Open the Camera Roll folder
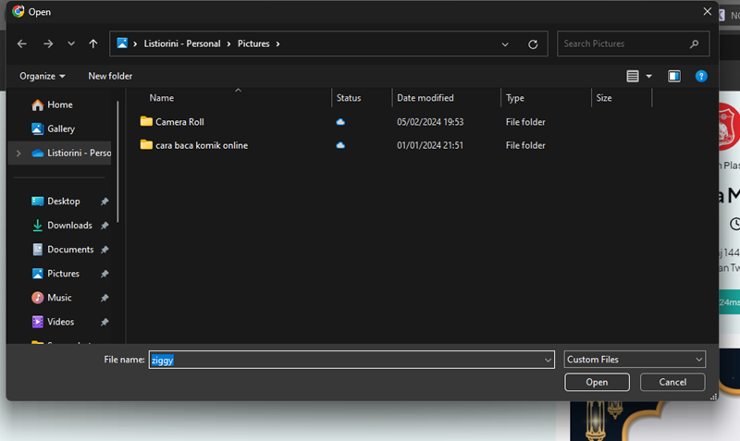This screenshot has height=441, width=740. (x=179, y=122)
